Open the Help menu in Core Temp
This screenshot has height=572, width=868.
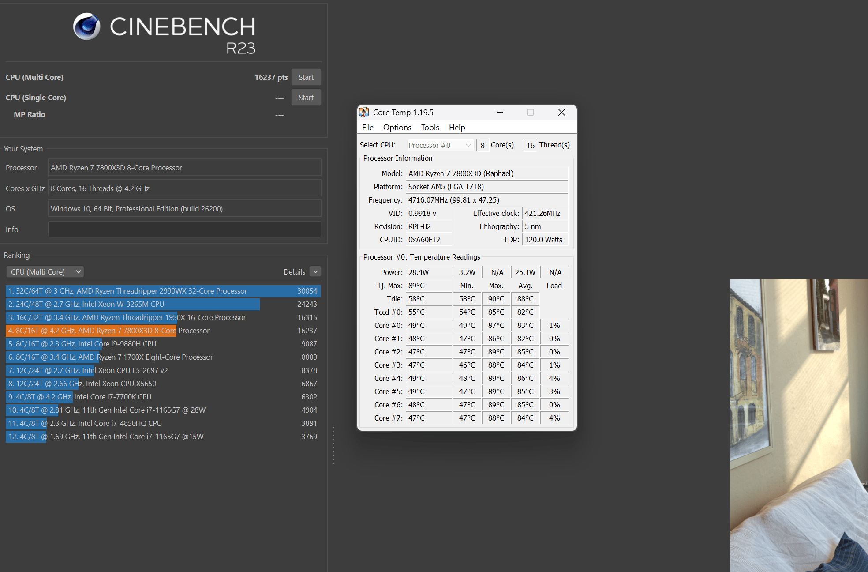(x=457, y=128)
